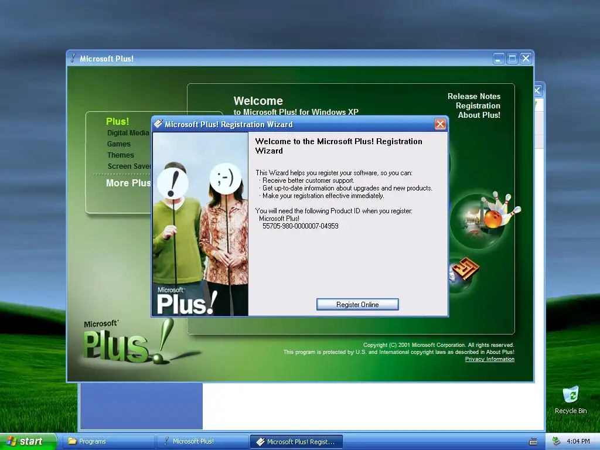The height and width of the screenshot is (450, 600).
Task: Open the Registration link in Microsoft Plus!
Action: coord(478,105)
